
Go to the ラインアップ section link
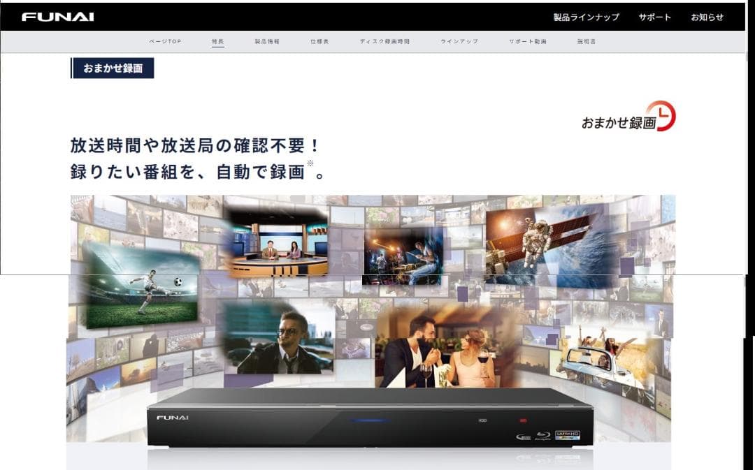point(459,42)
